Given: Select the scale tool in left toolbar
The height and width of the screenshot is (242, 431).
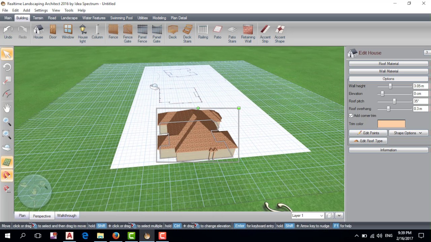Looking at the screenshot, I should click(7, 81).
